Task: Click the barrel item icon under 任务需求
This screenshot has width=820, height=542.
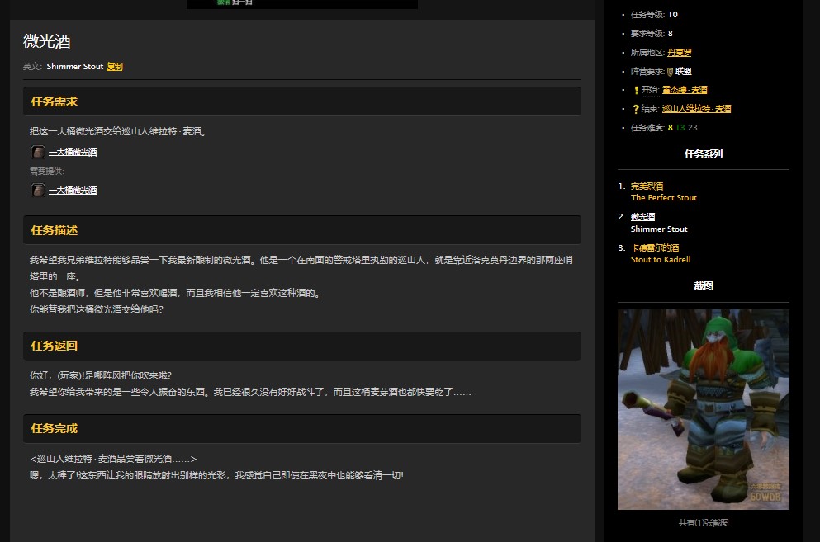Action: [x=38, y=152]
